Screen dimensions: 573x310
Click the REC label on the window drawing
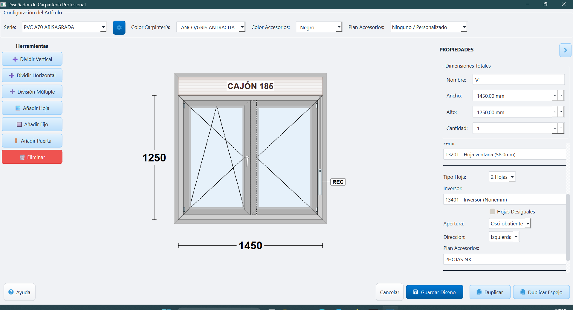(x=338, y=182)
